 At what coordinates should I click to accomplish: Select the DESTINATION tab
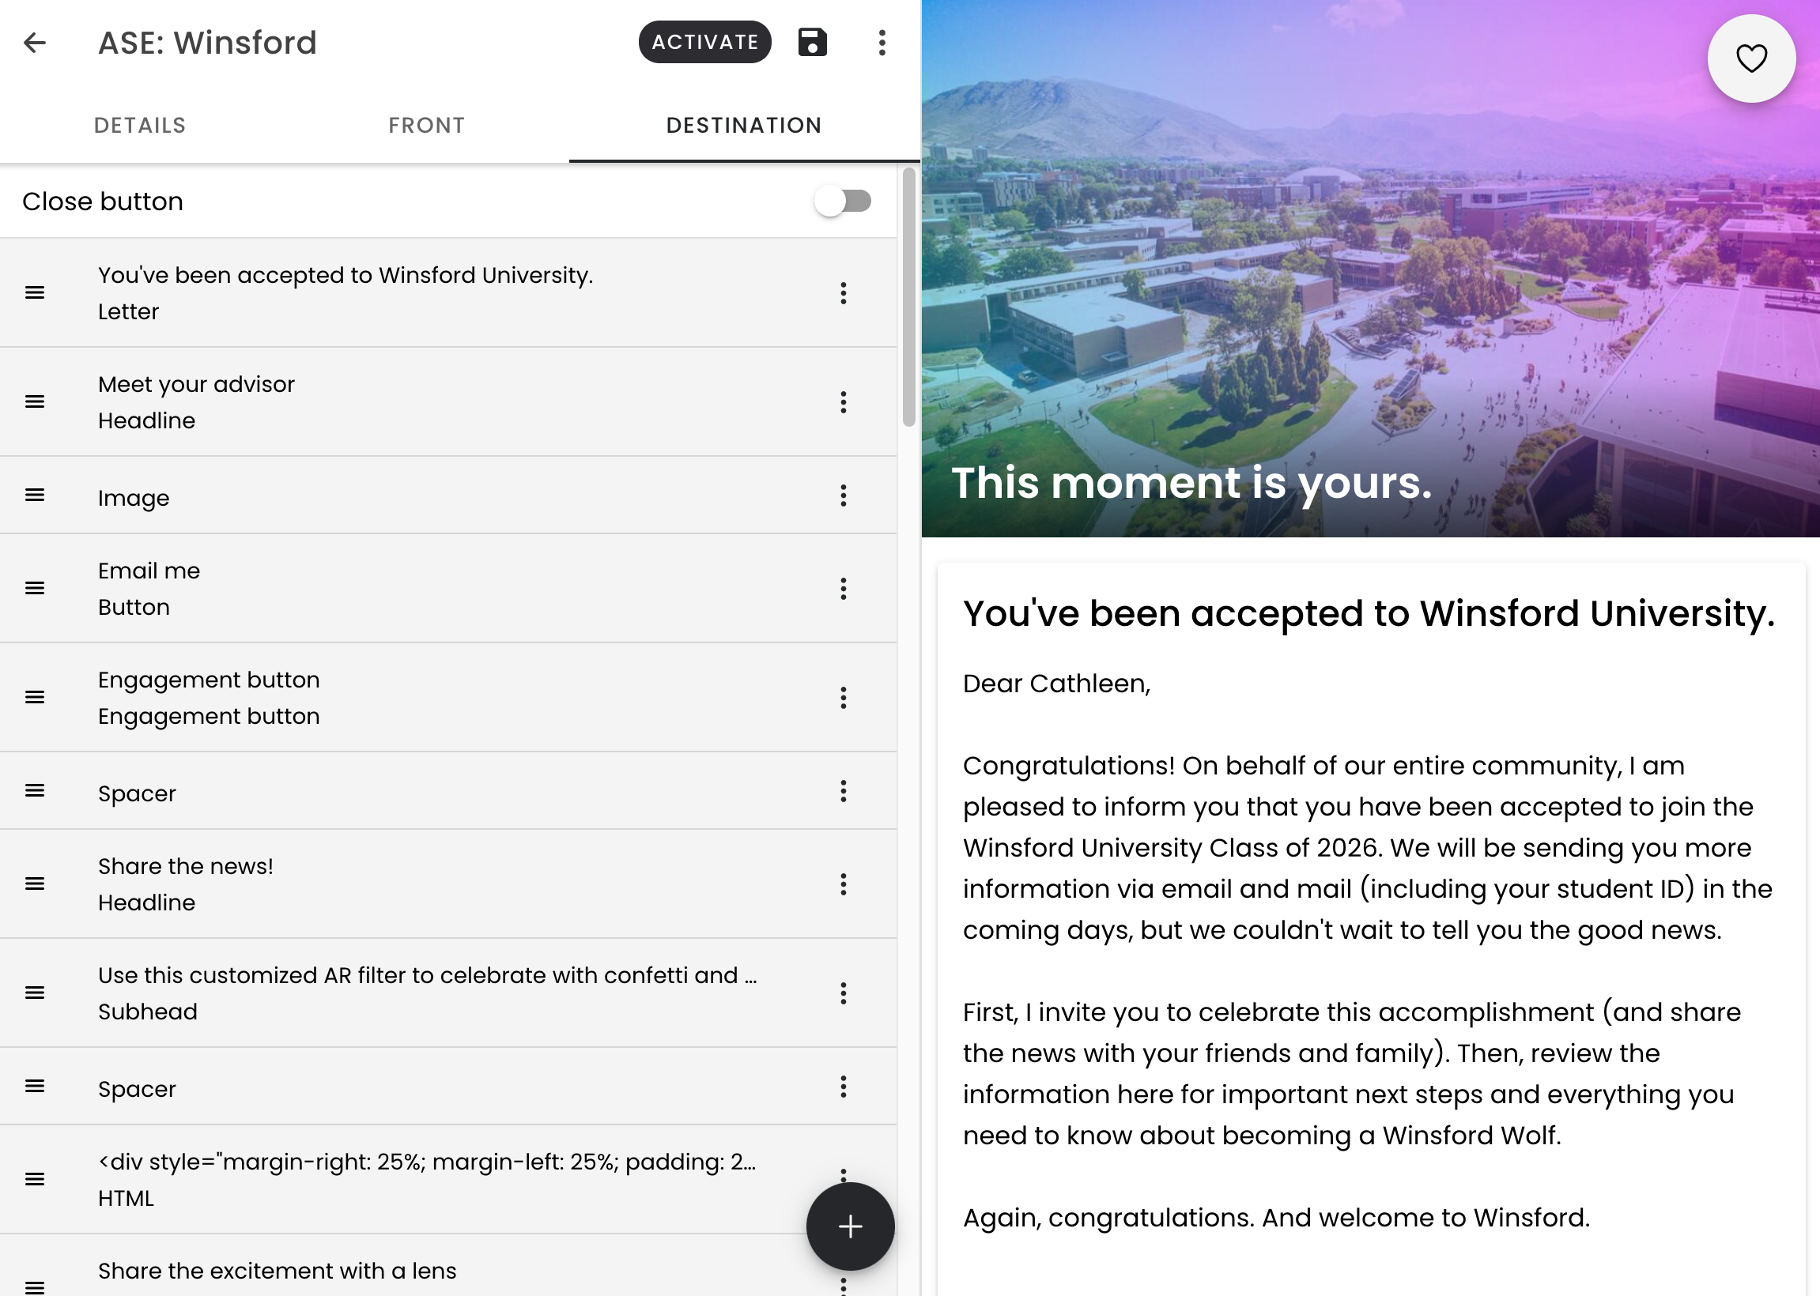point(744,126)
